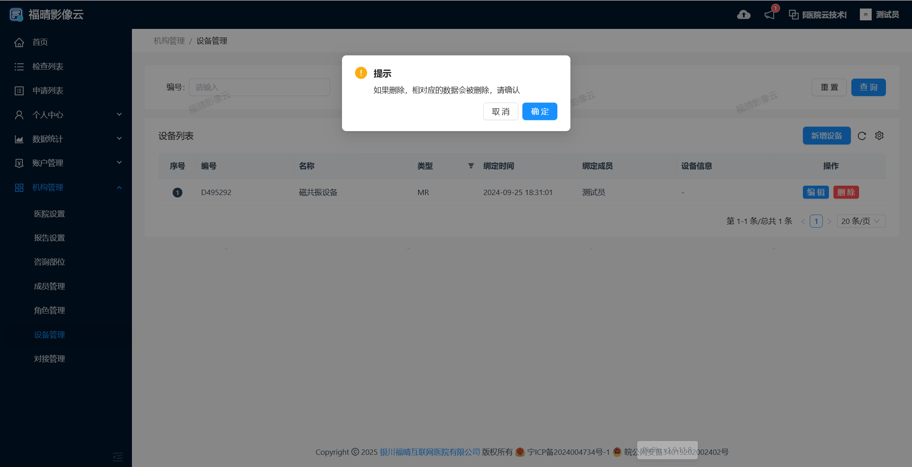This screenshot has width=912, height=467.
Task: Click the cloud upload icon
Action: point(743,15)
